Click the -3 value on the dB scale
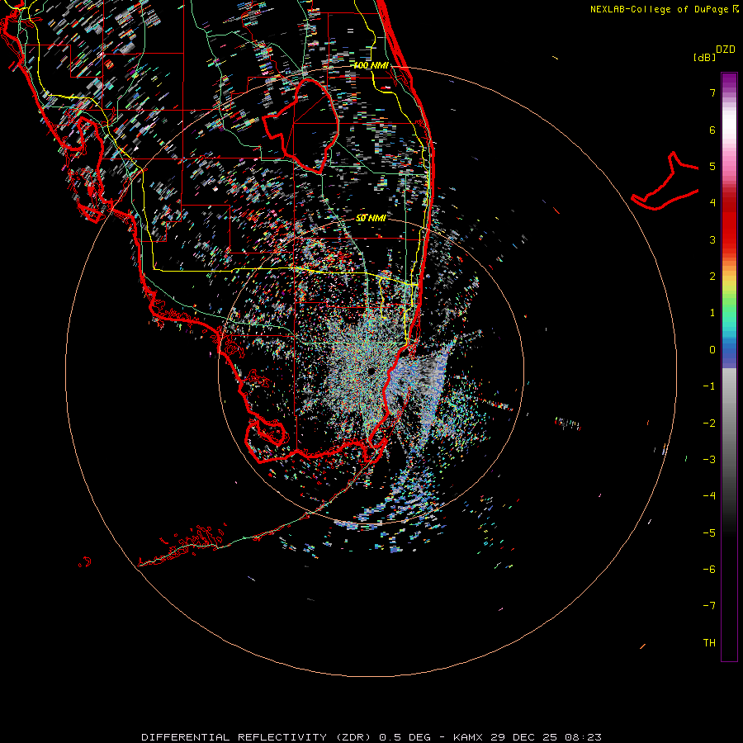This screenshot has width=743, height=743. [709, 459]
